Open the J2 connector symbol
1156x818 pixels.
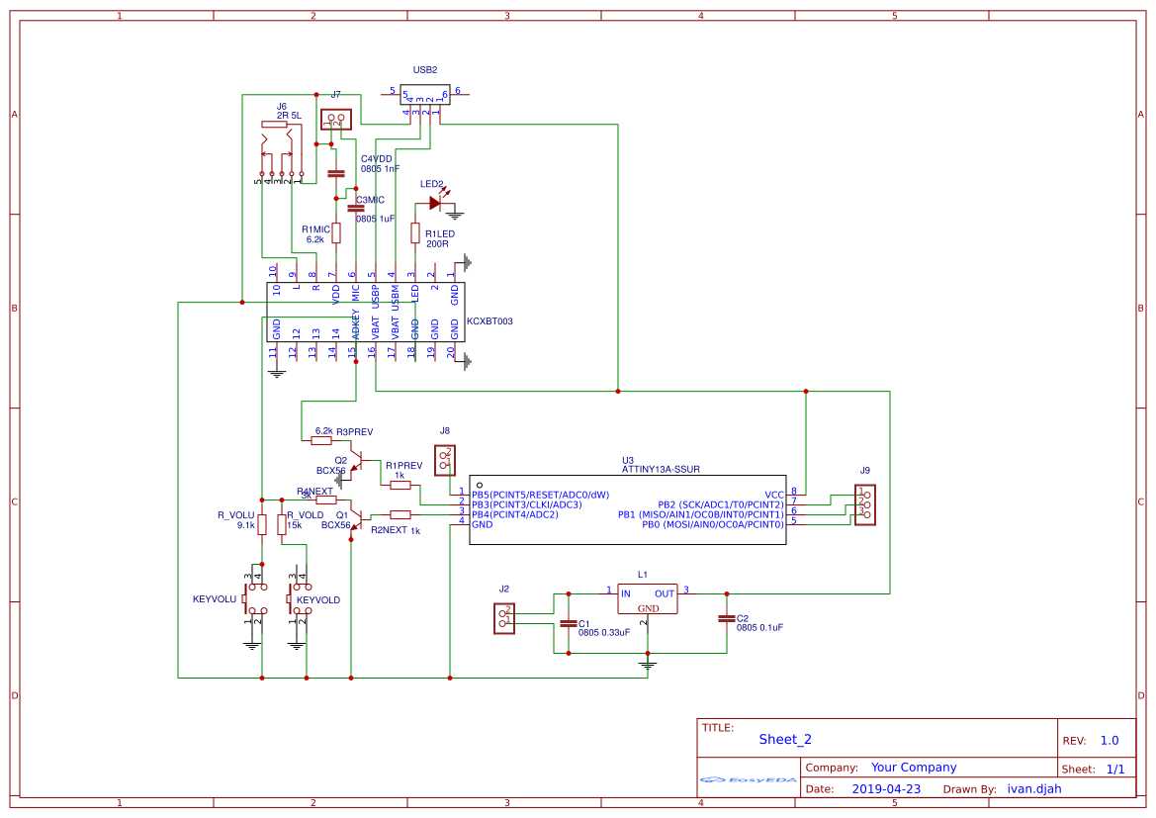tap(505, 616)
